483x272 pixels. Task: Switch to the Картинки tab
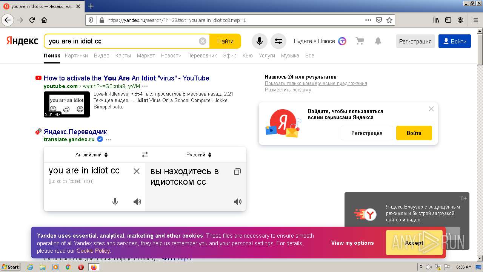click(x=76, y=56)
